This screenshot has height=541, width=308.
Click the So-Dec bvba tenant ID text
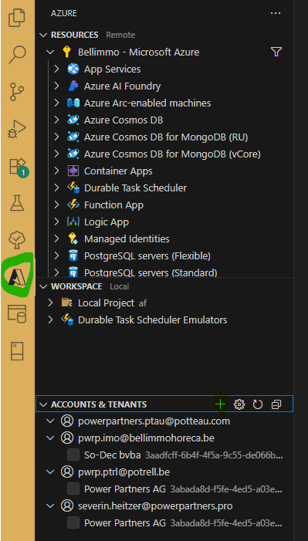click(x=214, y=455)
